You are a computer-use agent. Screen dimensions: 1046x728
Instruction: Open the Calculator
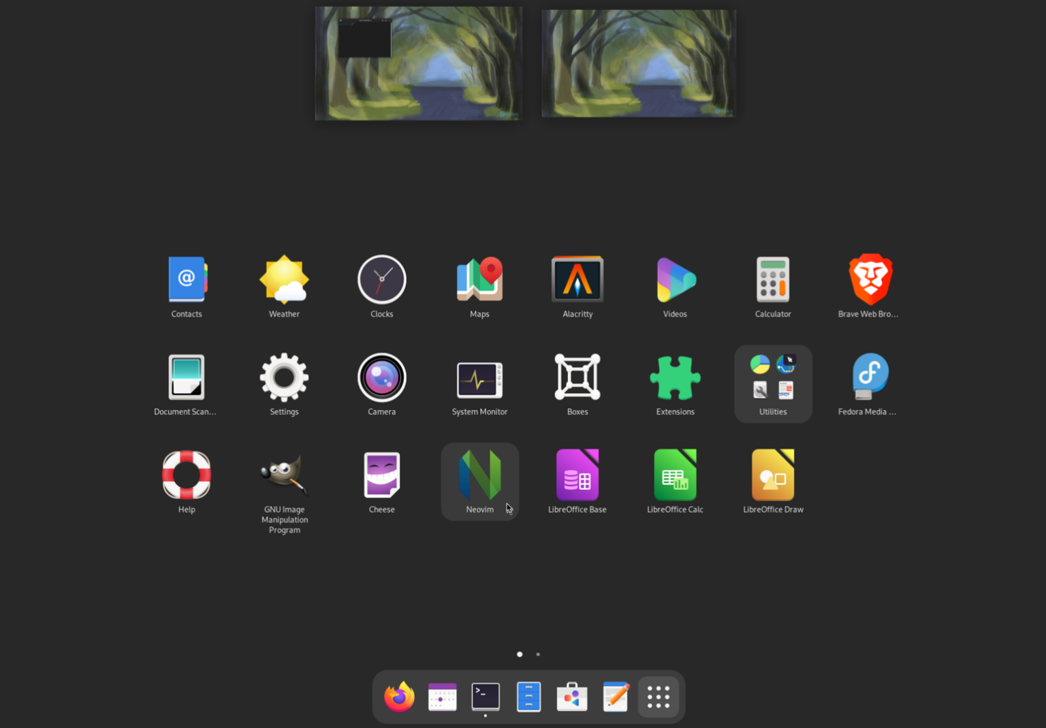[773, 279]
